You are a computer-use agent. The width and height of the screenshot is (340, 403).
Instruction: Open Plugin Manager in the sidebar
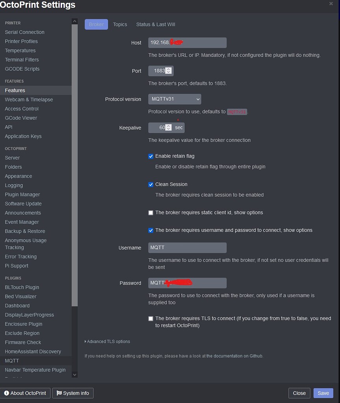point(22,194)
